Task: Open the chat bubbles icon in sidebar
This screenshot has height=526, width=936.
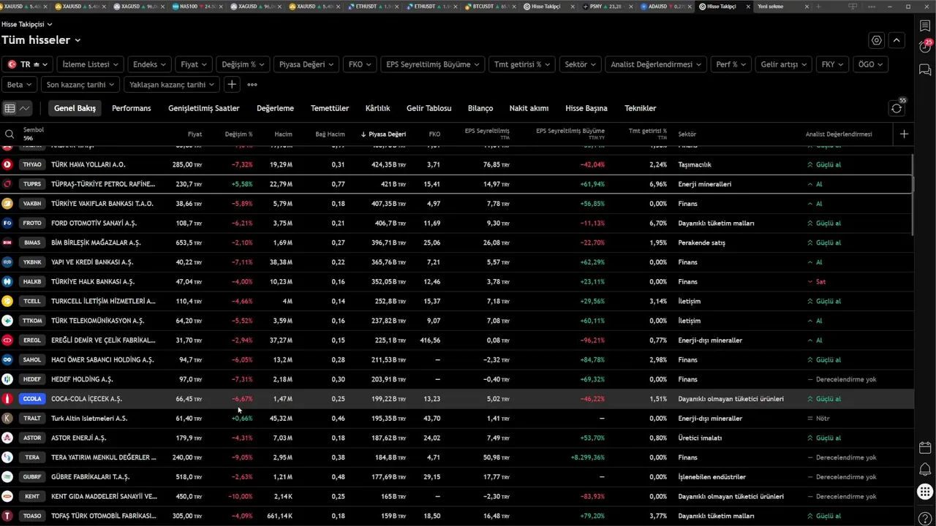Action: [x=925, y=70]
